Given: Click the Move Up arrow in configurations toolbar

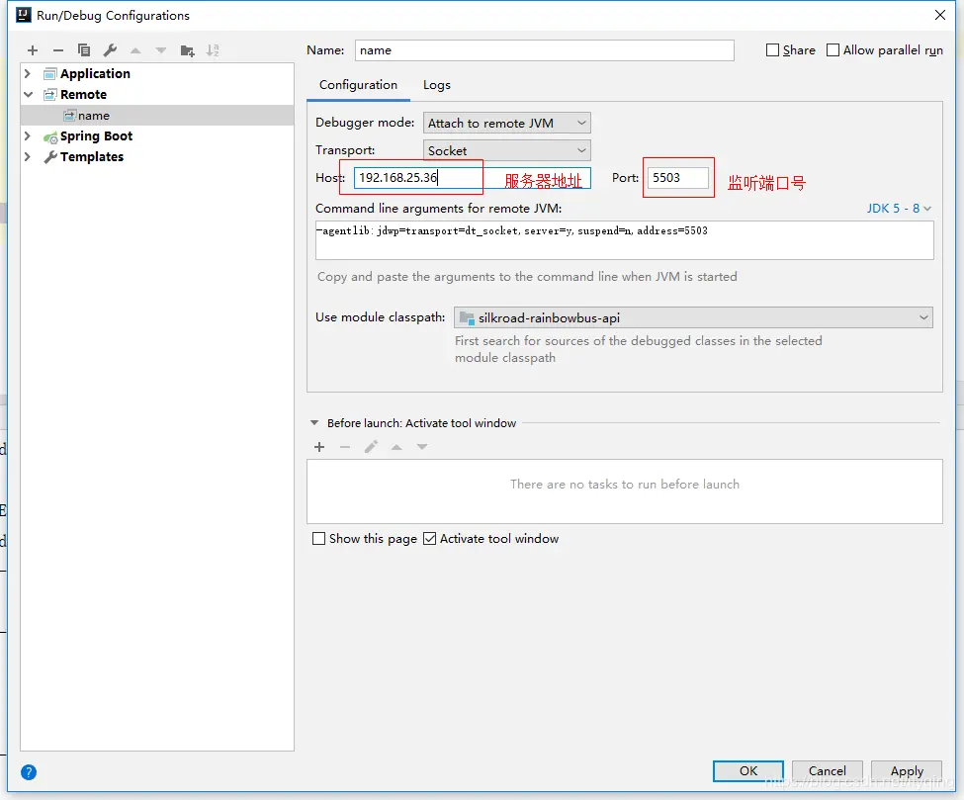Looking at the screenshot, I should (x=135, y=50).
